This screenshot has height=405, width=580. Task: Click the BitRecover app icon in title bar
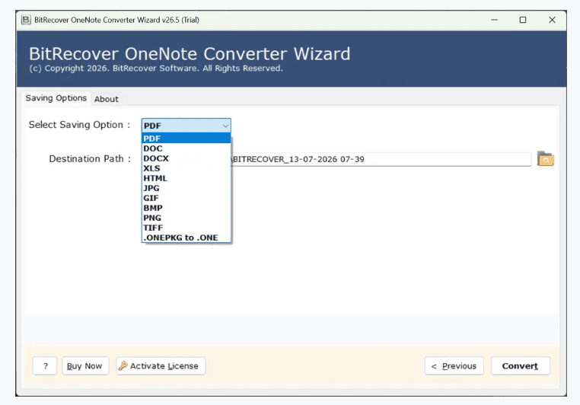26,20
